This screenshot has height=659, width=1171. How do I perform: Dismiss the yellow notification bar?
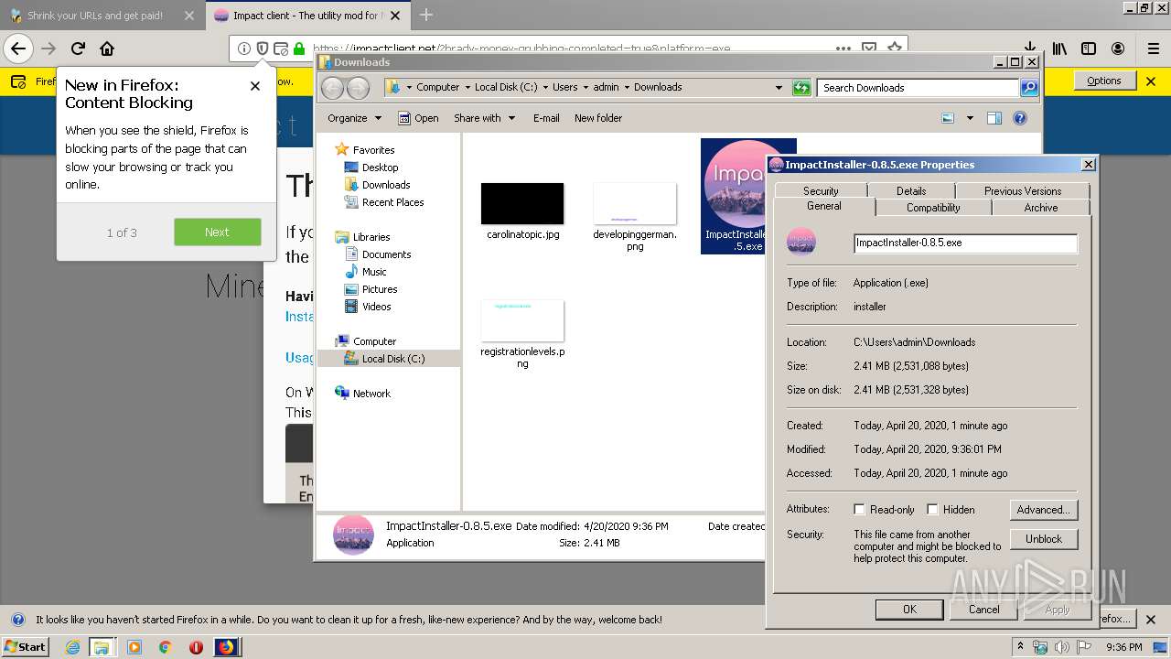click(x=1152, y=81)
